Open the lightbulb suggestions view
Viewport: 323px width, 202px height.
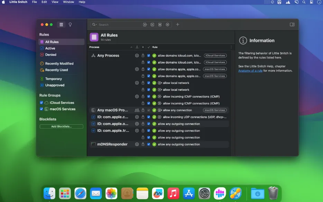[x=70, y=25]
